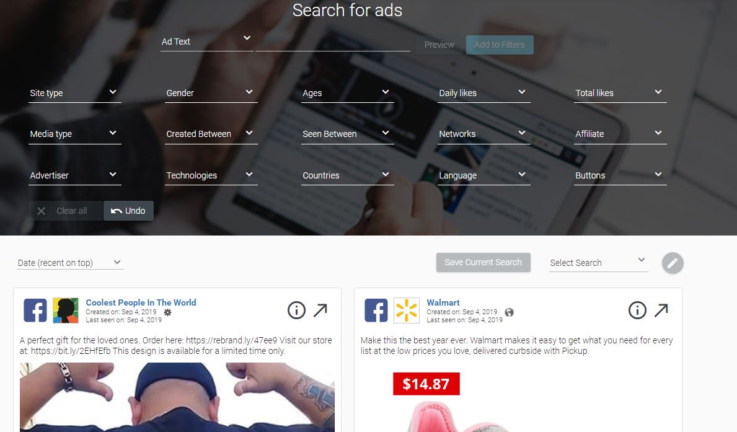Click Clear all filters button
737x432 pixels.
[x=66, y=211]
